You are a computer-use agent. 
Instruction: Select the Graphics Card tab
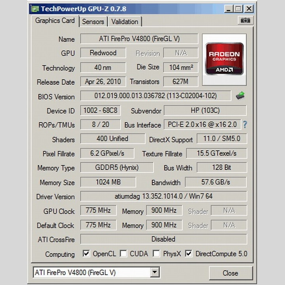coord(55,21)
